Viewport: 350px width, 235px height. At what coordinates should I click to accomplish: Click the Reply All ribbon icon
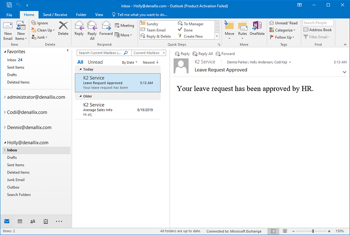(x=92, y=28)
